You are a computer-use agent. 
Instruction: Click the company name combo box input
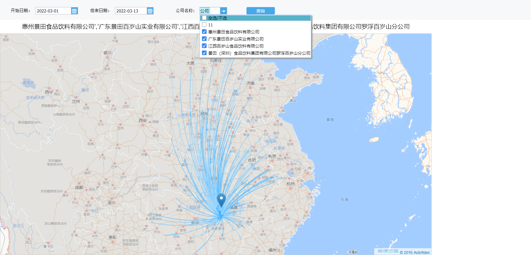pyautogui.click(x=210, y=11)
